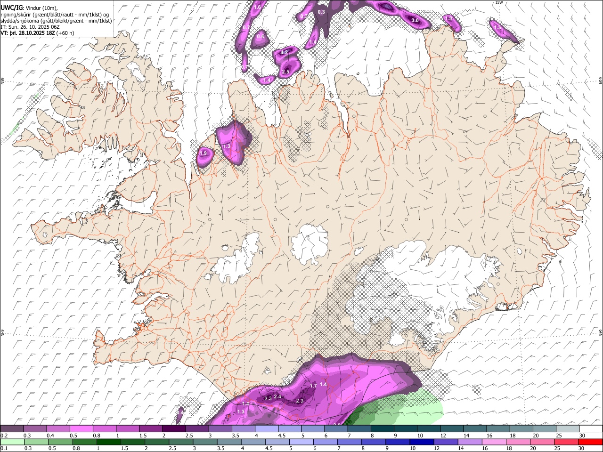Click the 3.0 snowfall value label

[x=415, y=21]
